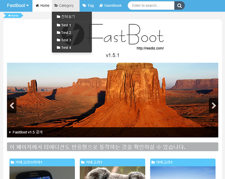The width and height of the screenshot is (225, 179).
Task: Go to the Home nav item
Action: click(42, 6)
